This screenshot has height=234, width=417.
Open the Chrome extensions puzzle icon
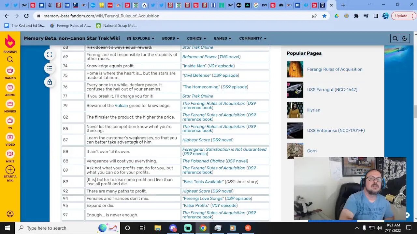click(x=356, y=16)
